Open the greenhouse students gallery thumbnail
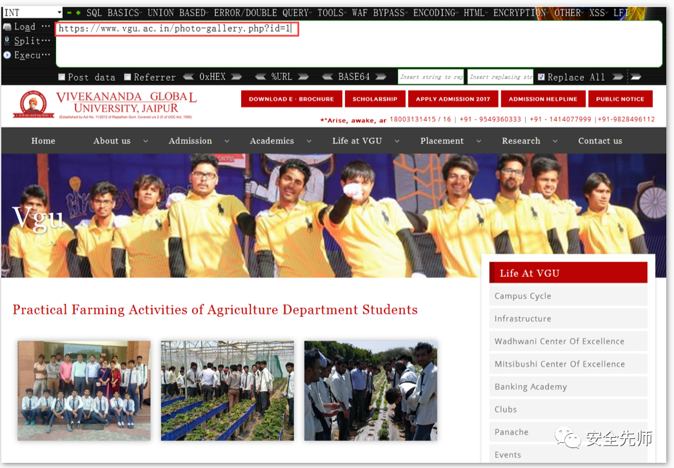Image resolution: width=674 pixels, height=468 pixels. click(228, 391)
